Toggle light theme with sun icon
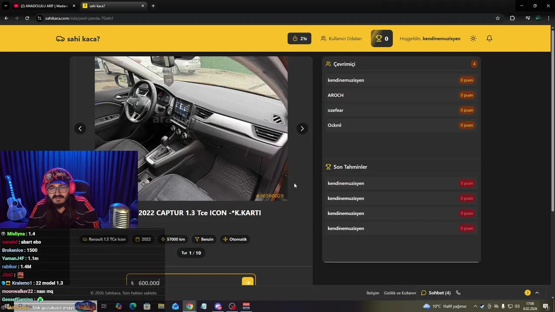 (x=473, y=39)
